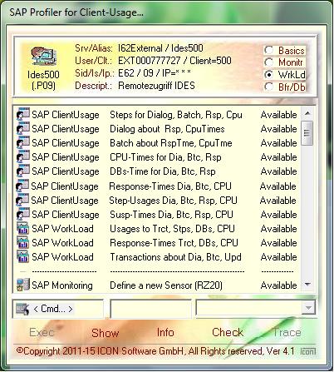Click WorkLoad icon of Transactions about Dia row
334x372 pixels.
23,256
